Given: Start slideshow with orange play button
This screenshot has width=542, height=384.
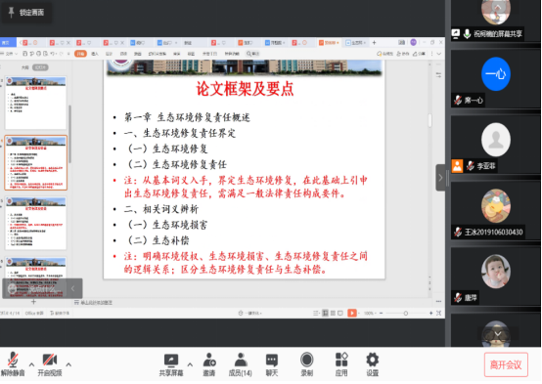Looking at the screenshot, I should 352,313.
